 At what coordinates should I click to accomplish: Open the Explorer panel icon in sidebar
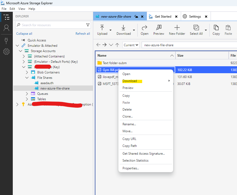pyautogui.click(x=6, y=17)
